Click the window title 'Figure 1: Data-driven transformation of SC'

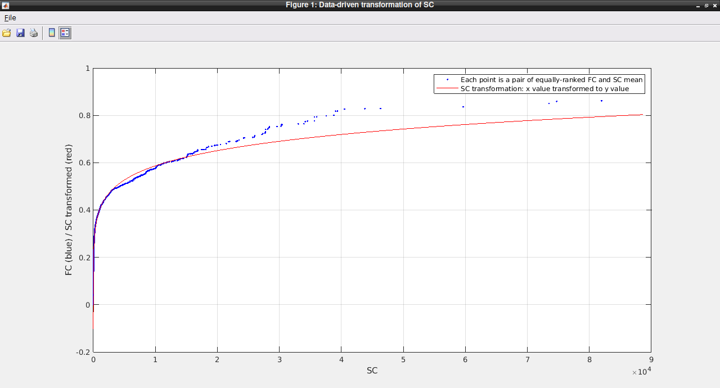pyautogui.click(x=359, y=4)
